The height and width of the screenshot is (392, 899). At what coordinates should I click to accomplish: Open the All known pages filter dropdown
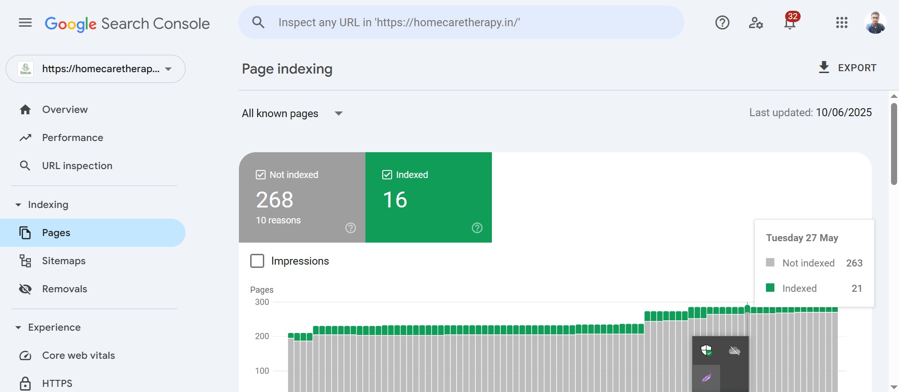(292, 113)
